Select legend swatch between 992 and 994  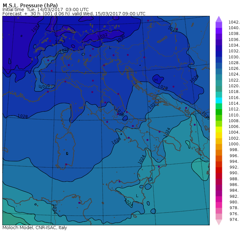pyautogui.click(x=219, y=164)
